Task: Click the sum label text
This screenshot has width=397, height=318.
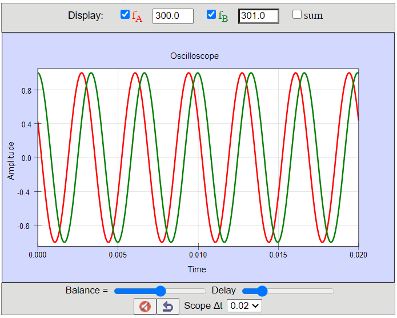Action: pyautogui.click(x=313, y=15)
